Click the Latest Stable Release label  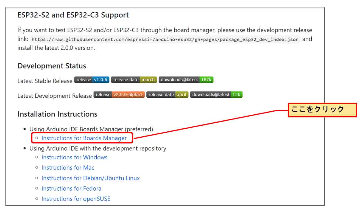(x=45, y=81)
